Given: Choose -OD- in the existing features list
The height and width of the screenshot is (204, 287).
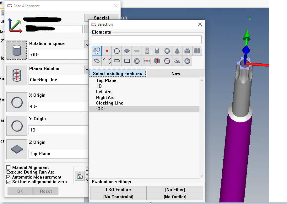Looking at the screenshot, I should (x=144, y=109).
